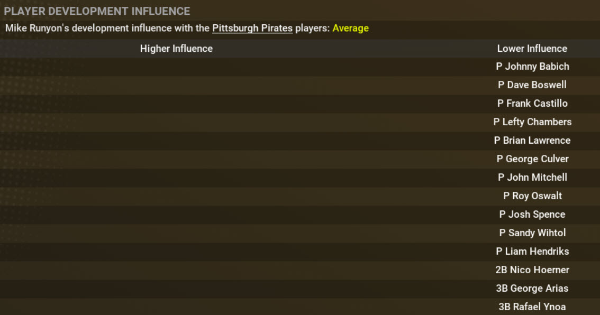
Task: Select Lefty Chambers from Lower Influence
Action: (x=532, y=122)
